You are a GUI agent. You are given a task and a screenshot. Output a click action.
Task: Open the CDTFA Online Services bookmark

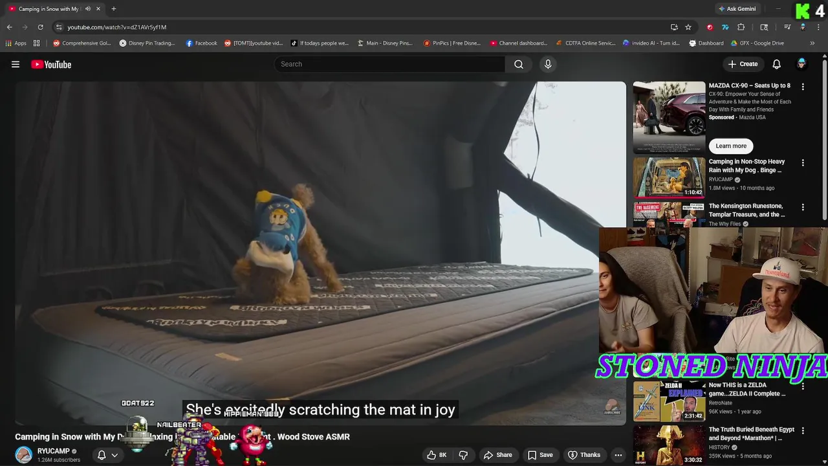[586, 43]
